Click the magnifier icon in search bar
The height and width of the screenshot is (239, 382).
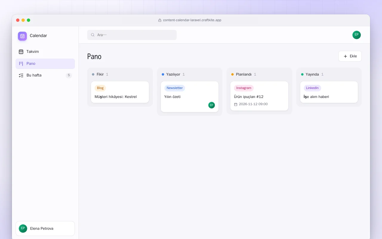pyautogui.click(x=93, y=35)
